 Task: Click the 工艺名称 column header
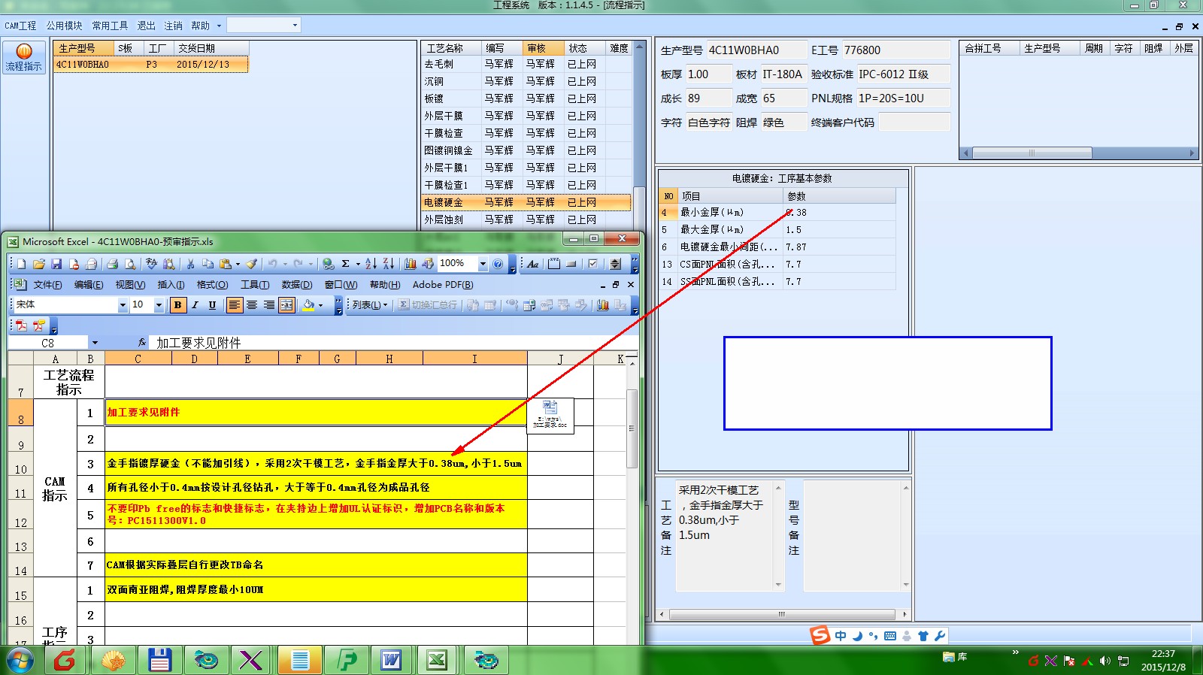pos(450,48)
